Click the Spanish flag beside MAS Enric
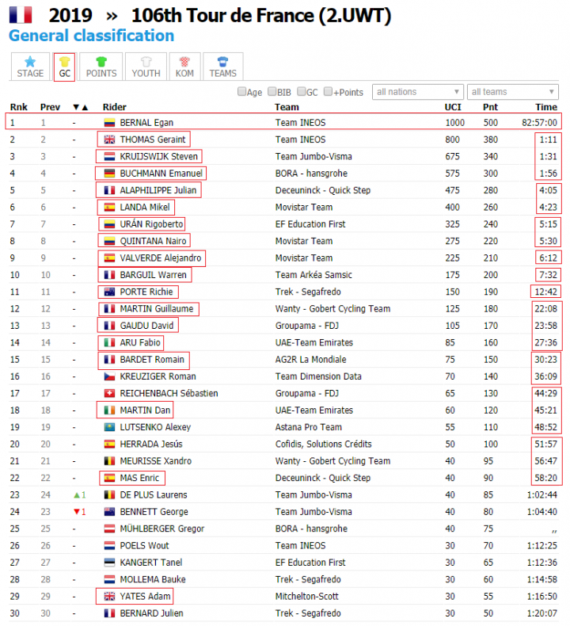This screenshot has width=570, height=626. [x=109, y=478]
